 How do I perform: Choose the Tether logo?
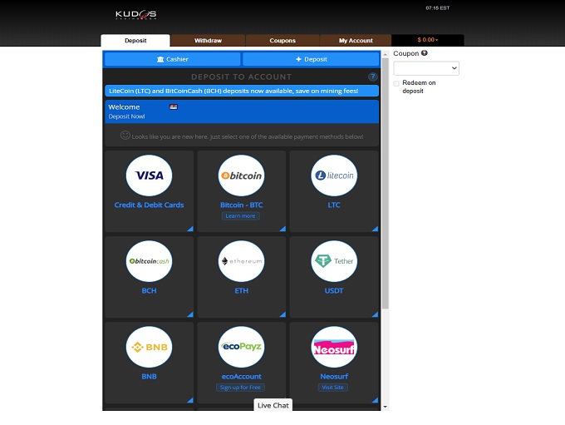334,261
